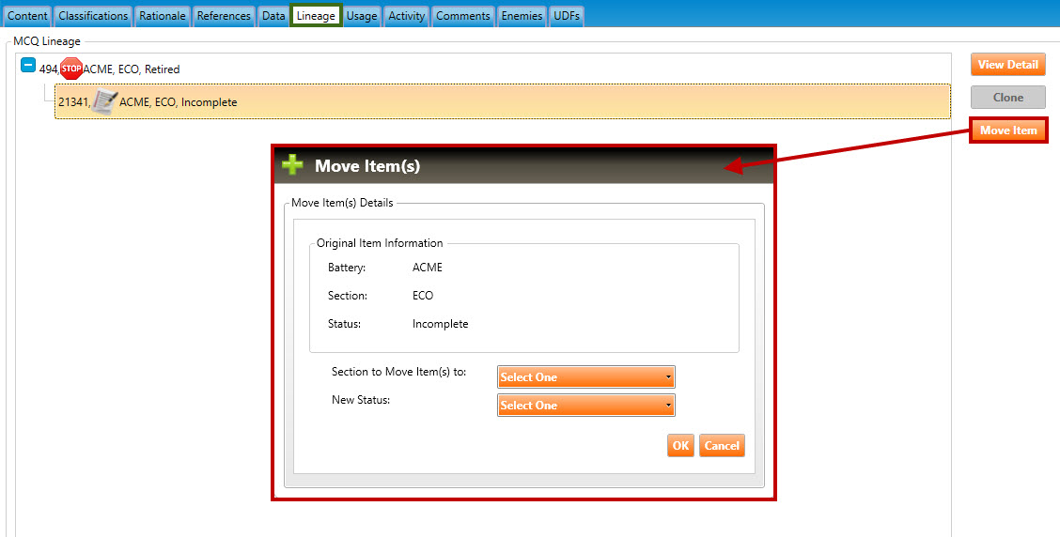
Task: Open the Comments tab
Action: coord(462,16)
